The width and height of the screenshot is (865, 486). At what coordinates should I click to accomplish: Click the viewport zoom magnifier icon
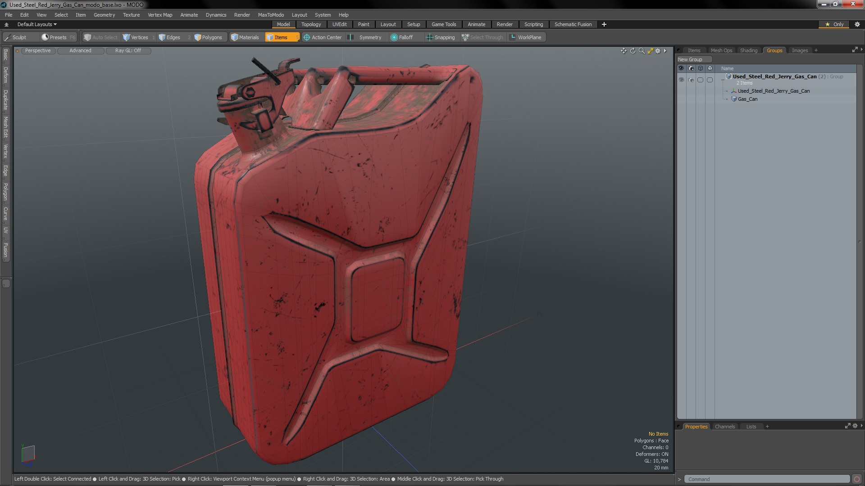[x=642, y=51]
